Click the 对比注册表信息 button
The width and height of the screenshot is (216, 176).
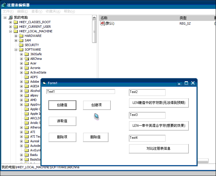tap(159, 149)
